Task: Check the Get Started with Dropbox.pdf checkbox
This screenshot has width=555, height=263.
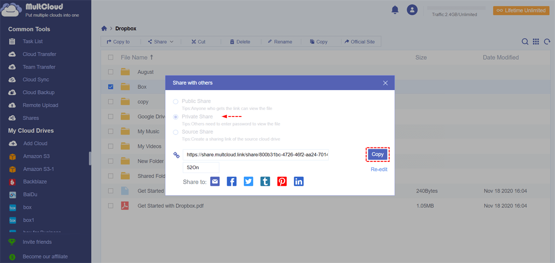Action: click(111, 206)
